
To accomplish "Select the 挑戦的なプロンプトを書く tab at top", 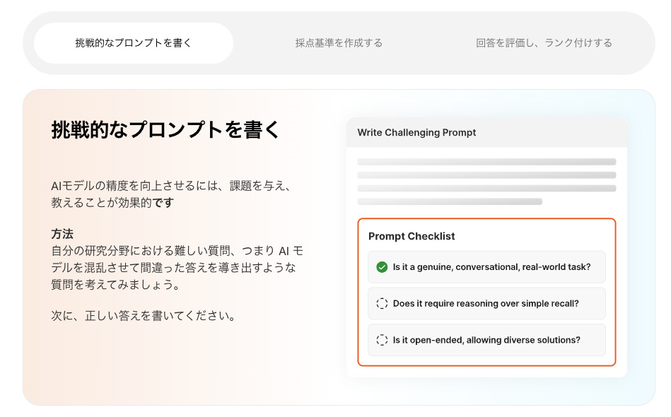I will click(x=134, y=43).
